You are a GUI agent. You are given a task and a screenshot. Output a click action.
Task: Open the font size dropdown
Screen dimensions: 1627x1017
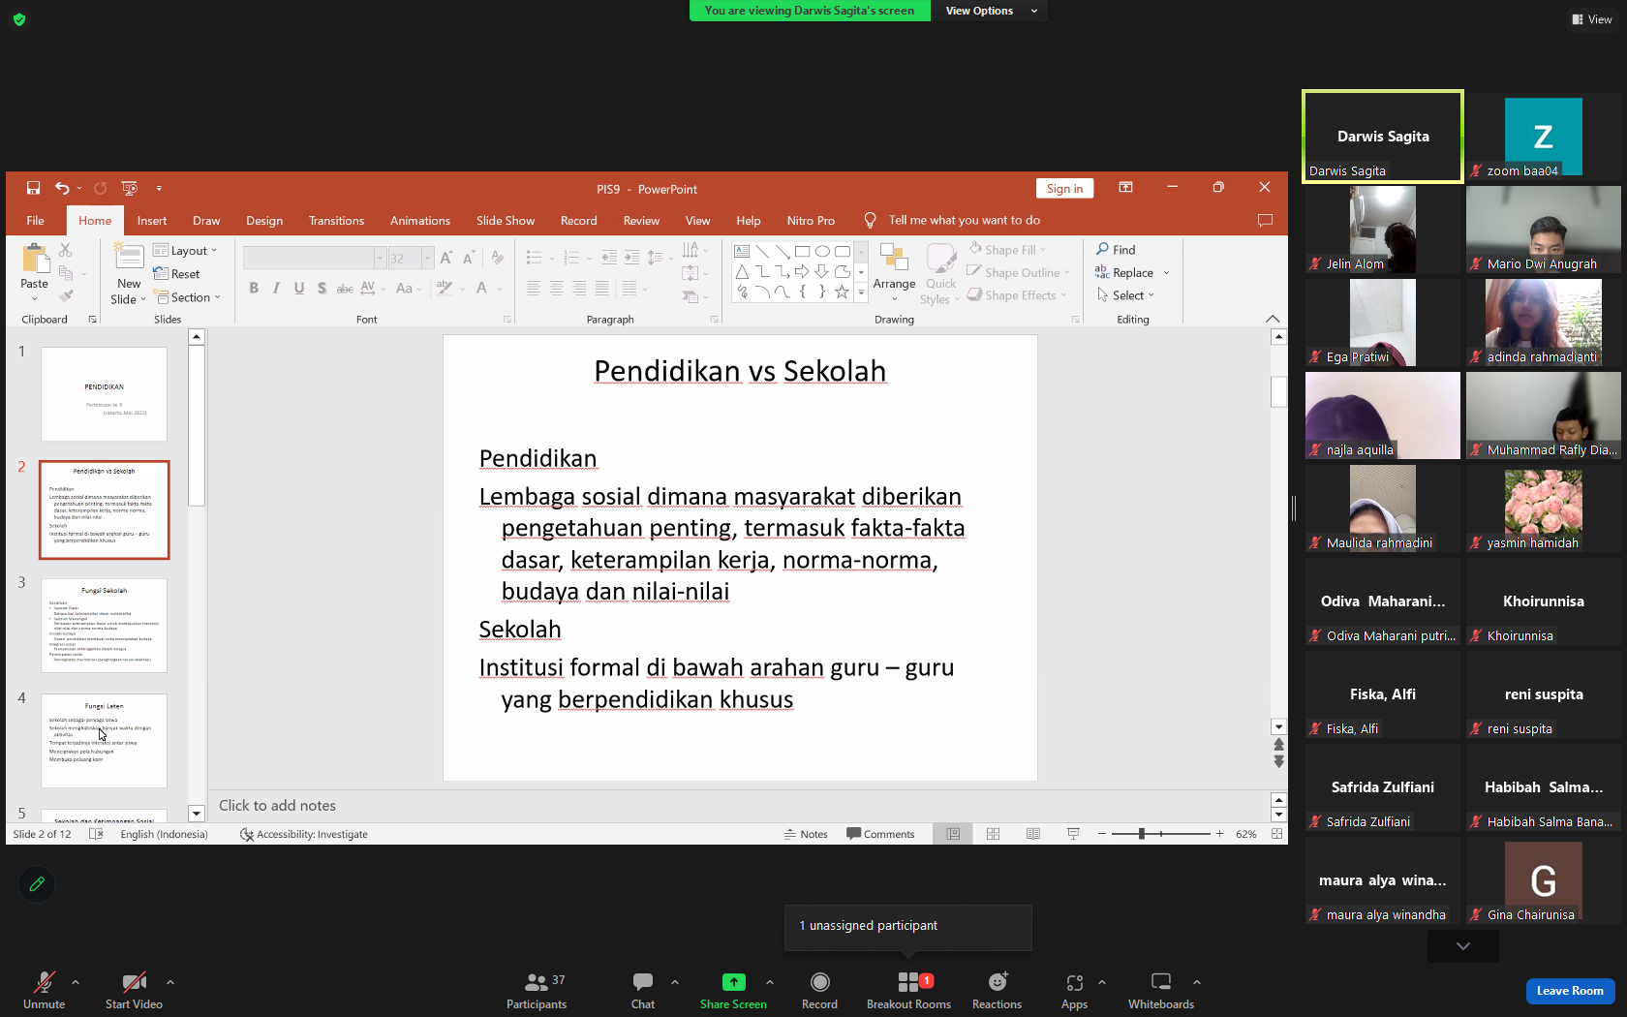(427, 258)
